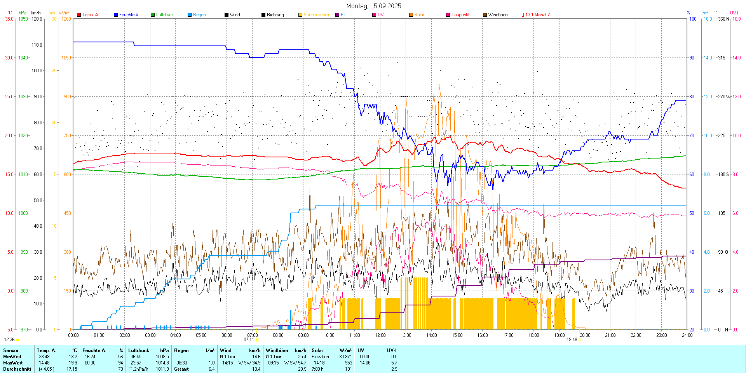Click the red Temp. A. legend square
Image resolution: width=746 pixels, height=373 pixels.
pos(79,15)
